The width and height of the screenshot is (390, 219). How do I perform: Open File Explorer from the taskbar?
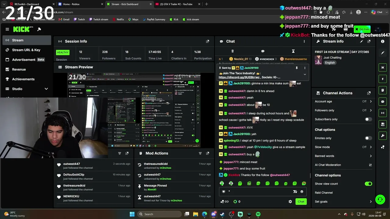(196, 214)
